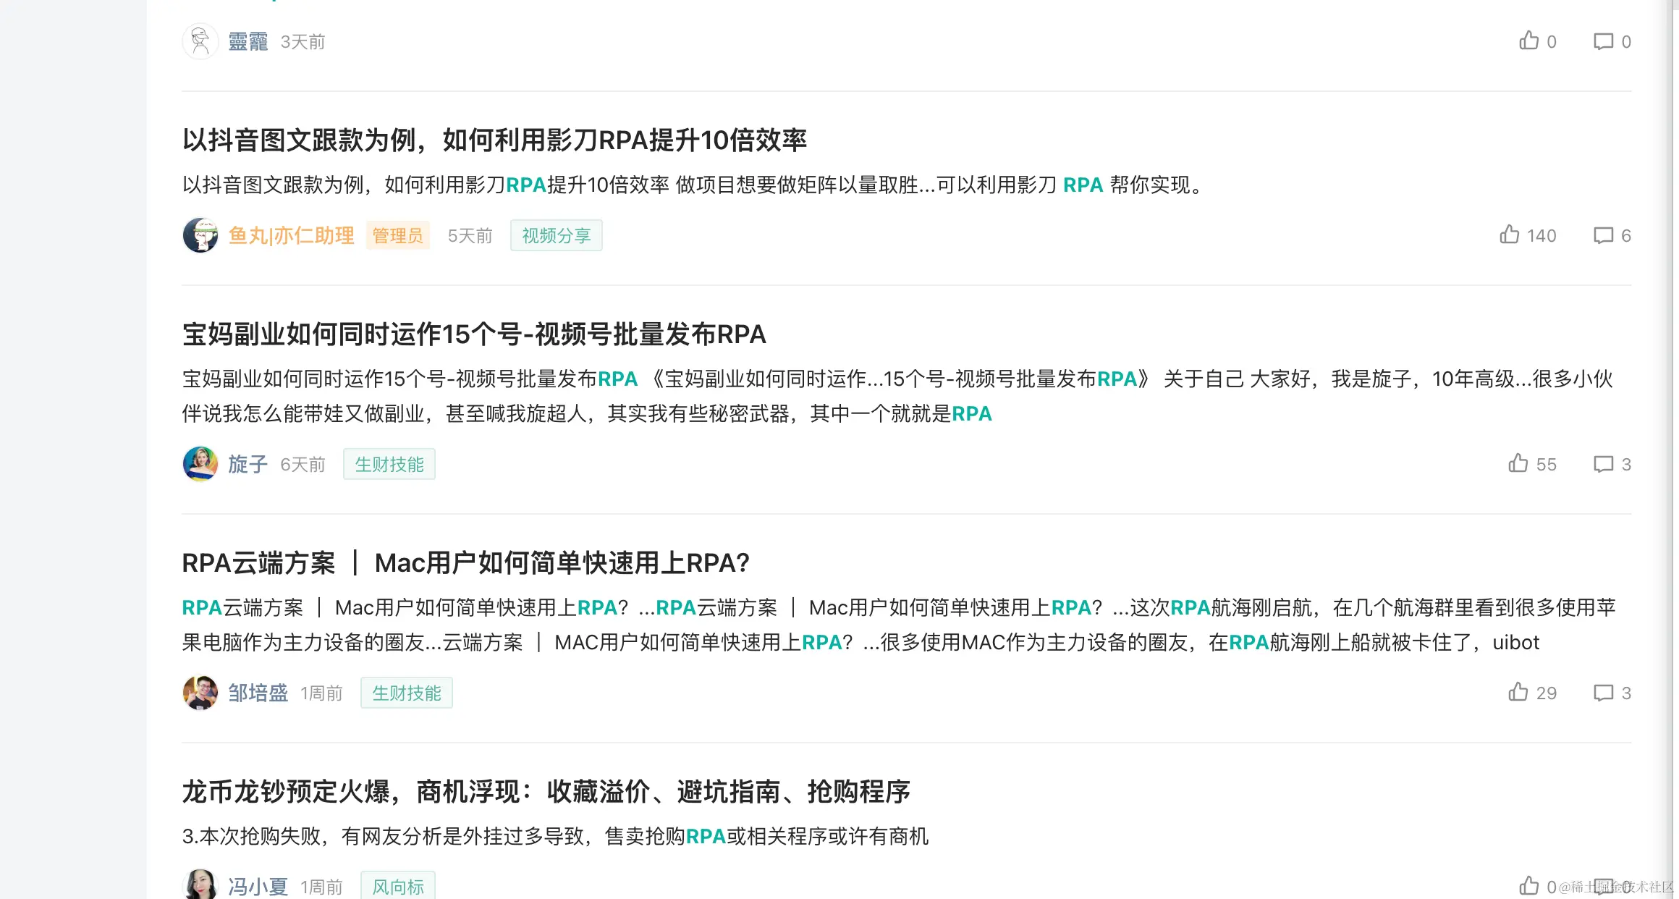Like 旋子's post with 55 likes
Image resolution: width=1679 pixels, height=899 pixels.
pyautogui.click(x=1518, y=464)
